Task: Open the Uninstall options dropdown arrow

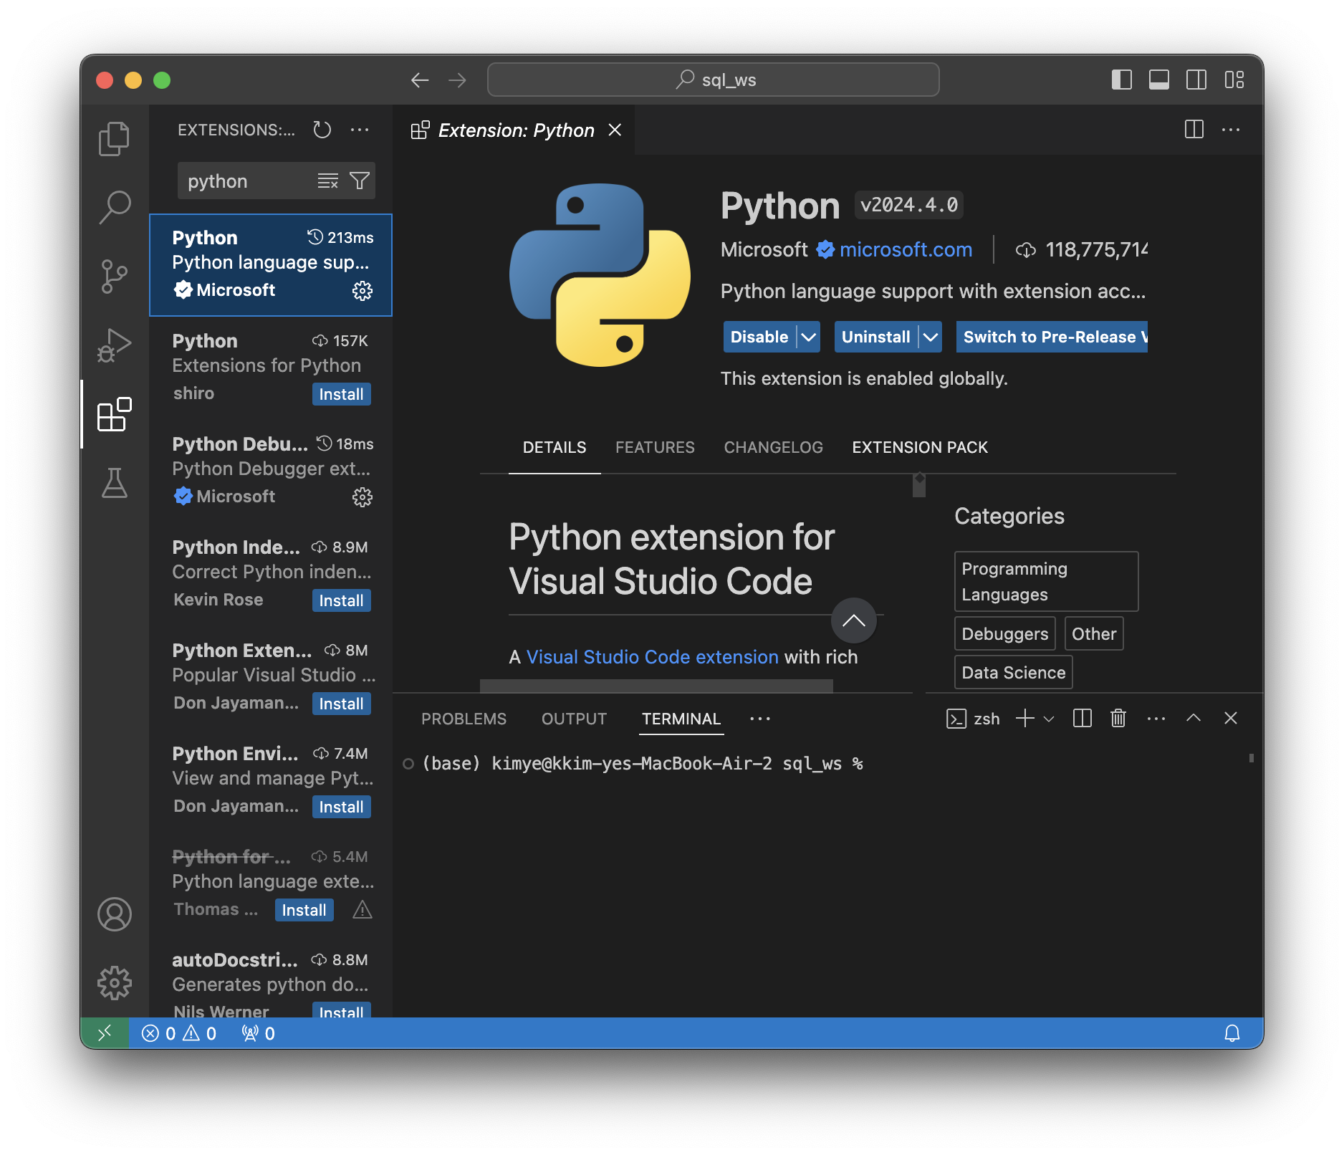Action: pyautogui.click(x=931, y=337)
